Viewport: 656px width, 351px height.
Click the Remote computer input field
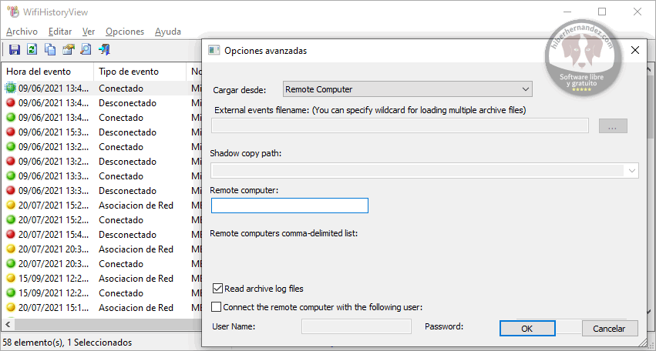coord(290,206)
